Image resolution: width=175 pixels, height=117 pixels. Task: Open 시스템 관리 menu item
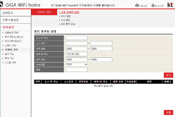(x=10, y=62)
